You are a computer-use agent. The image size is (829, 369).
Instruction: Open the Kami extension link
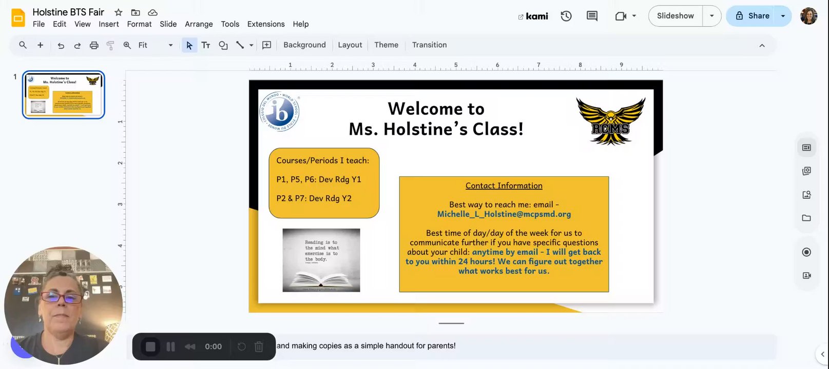point(533,16)
